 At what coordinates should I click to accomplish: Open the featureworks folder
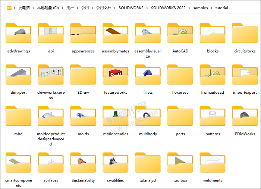[x=116, y=74]
